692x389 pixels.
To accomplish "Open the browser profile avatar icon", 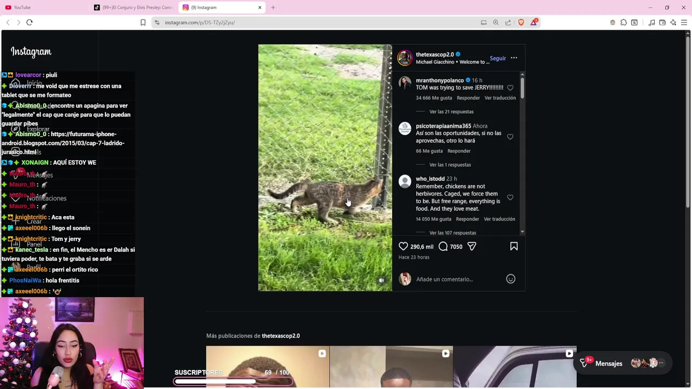I will pyautogui.click(x=613, y=22).
